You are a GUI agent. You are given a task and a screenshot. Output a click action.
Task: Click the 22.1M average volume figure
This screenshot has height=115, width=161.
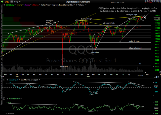click(x=122, y=2)
